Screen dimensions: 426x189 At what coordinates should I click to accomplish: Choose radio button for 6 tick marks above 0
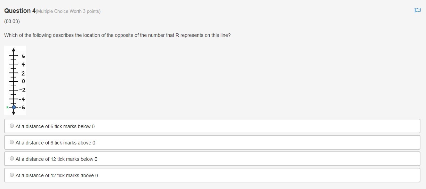pyautogui.click(x=12, y=142)
